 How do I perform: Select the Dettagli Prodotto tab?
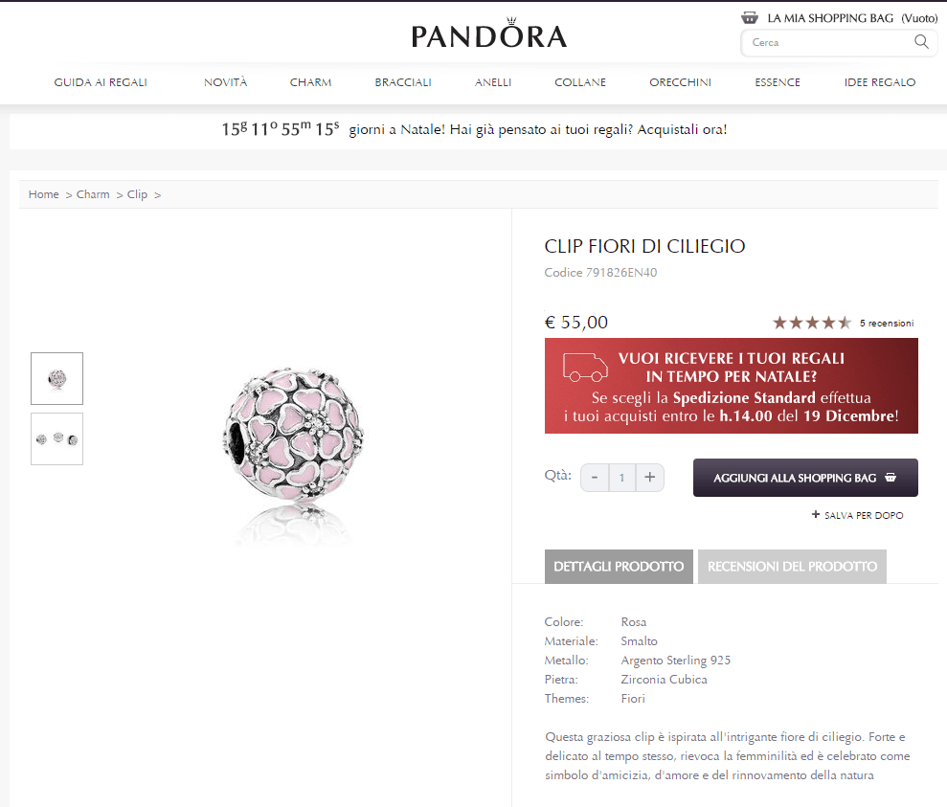click(619, 567)
